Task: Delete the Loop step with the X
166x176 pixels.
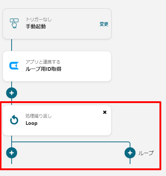Action: 105,112
